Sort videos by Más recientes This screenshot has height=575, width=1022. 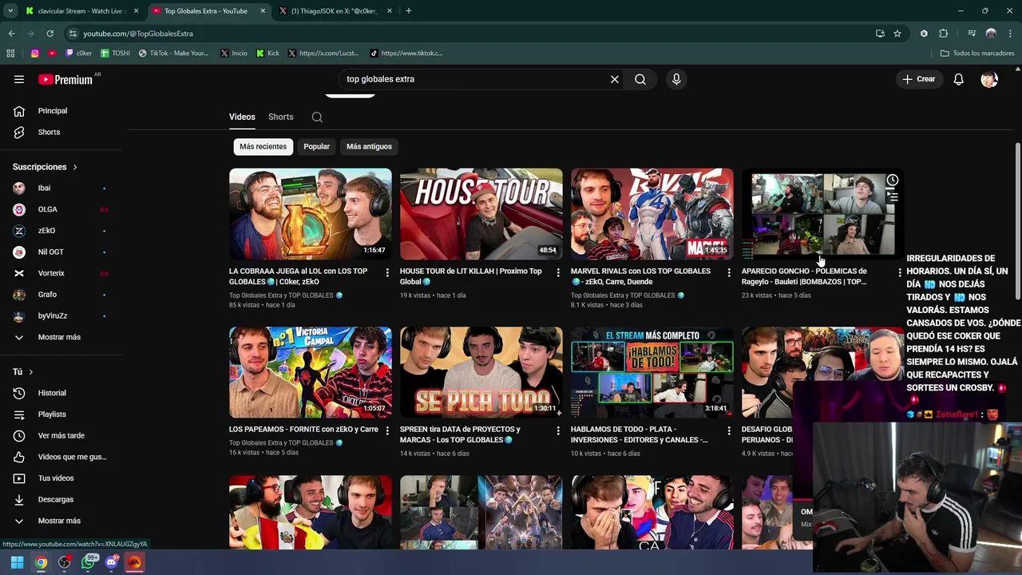click(x=263, y=146)
